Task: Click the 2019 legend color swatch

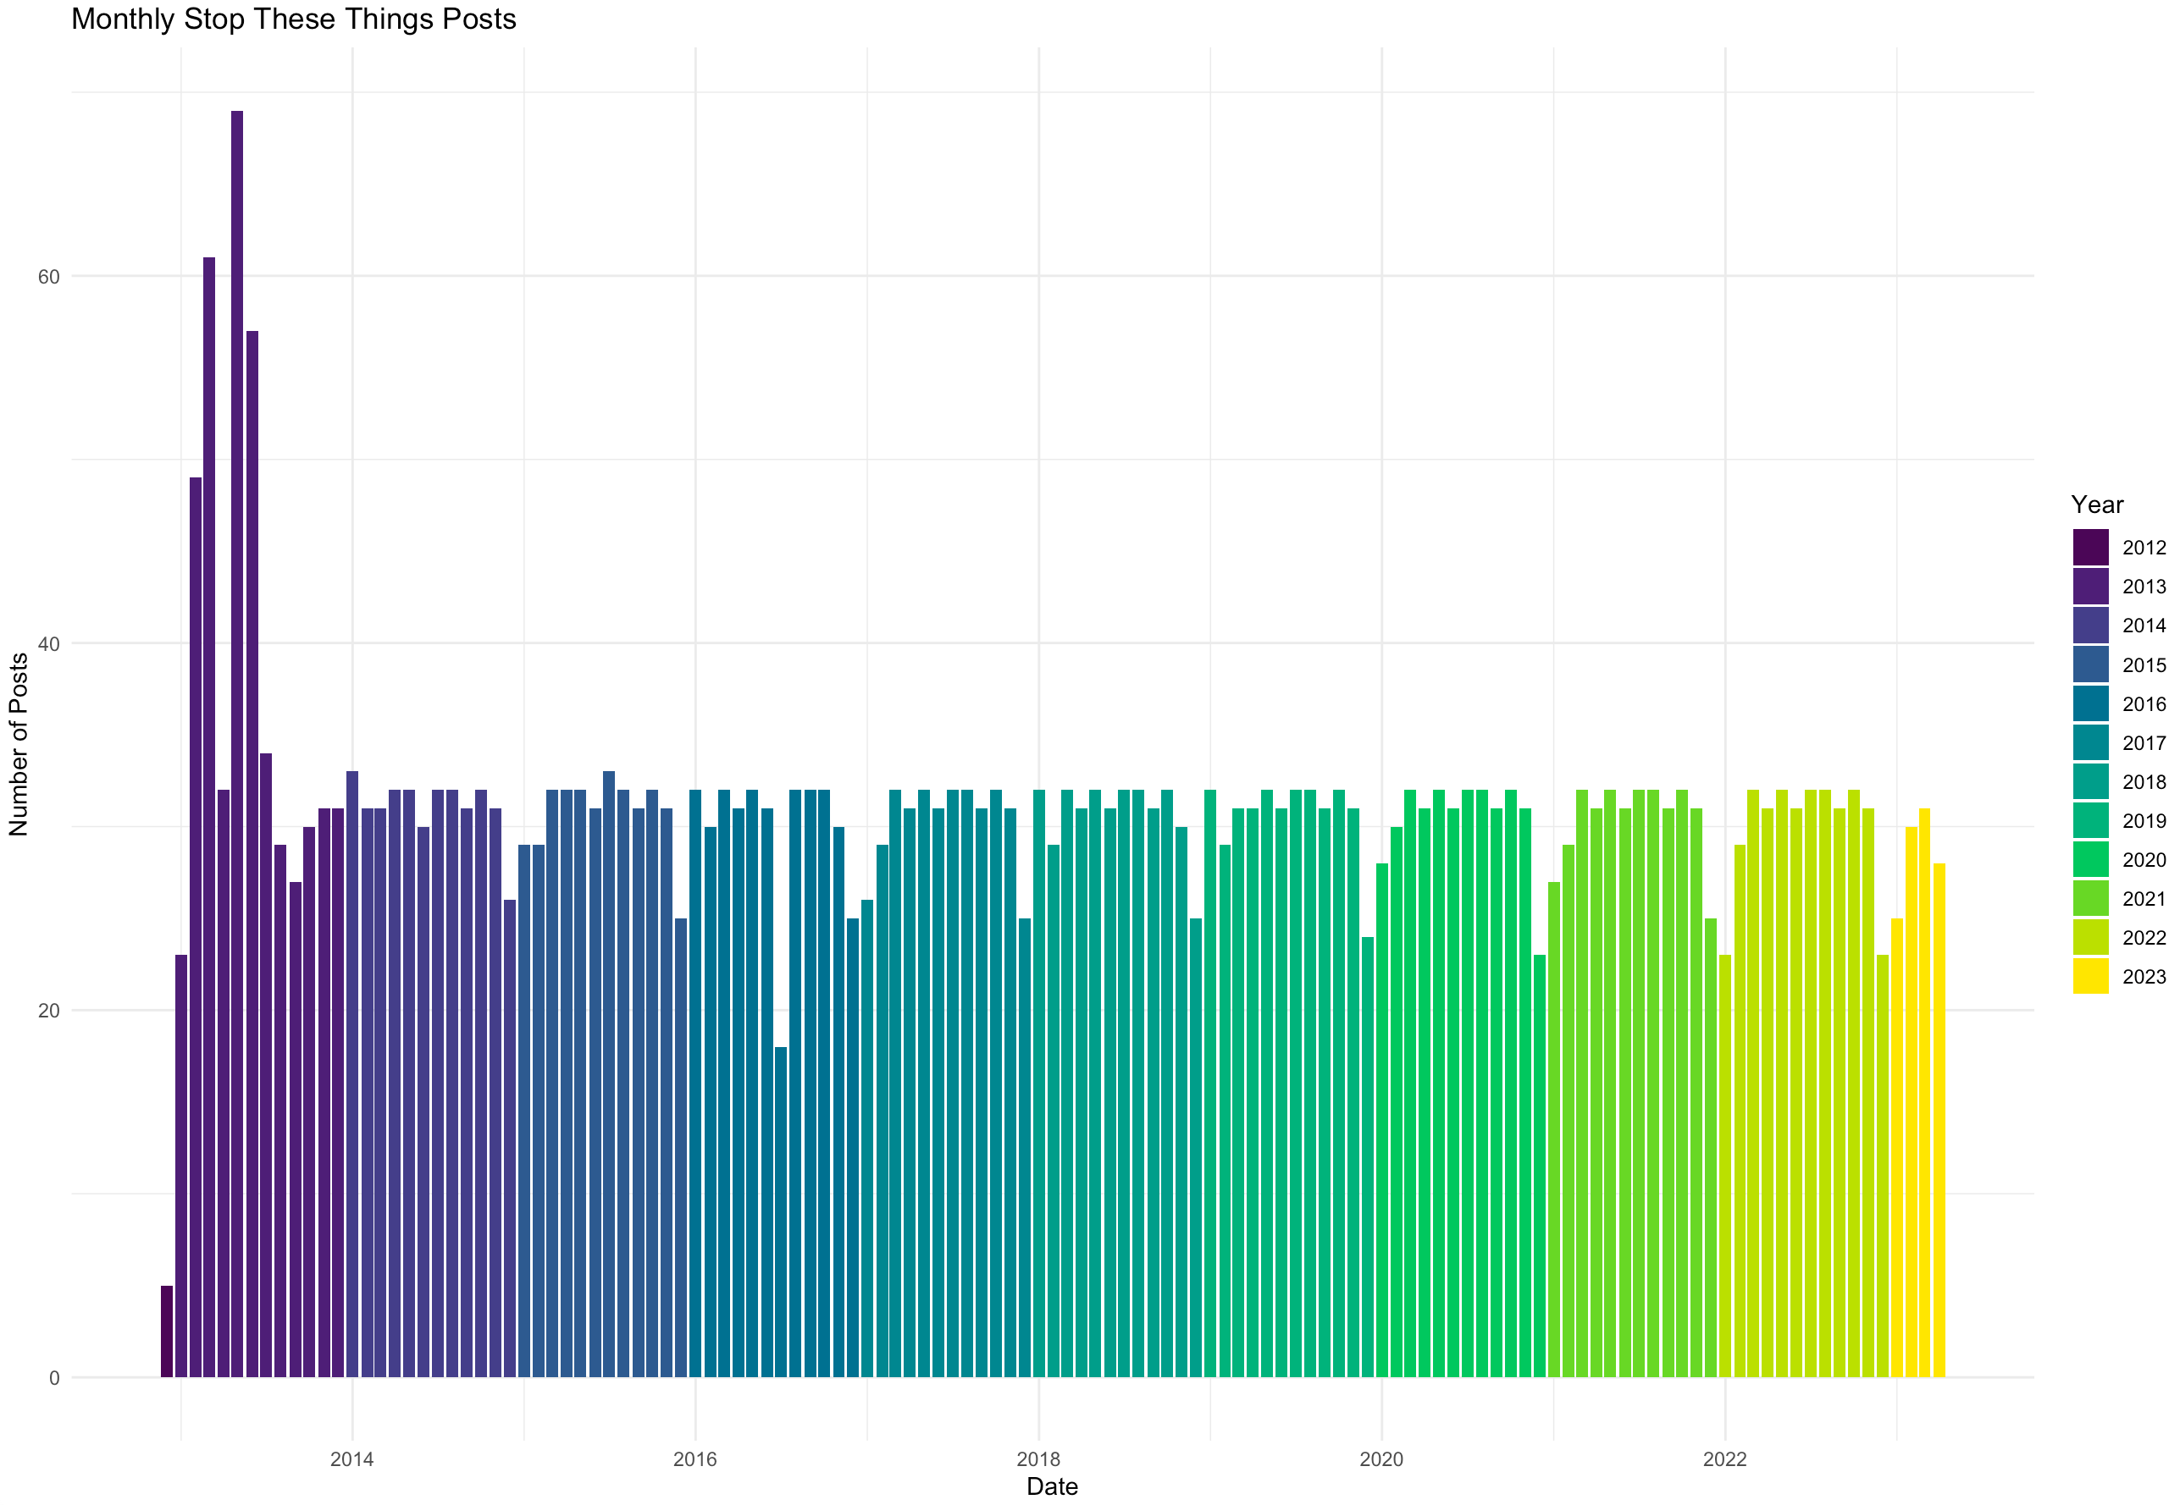Action: (x=2090, y=820)
